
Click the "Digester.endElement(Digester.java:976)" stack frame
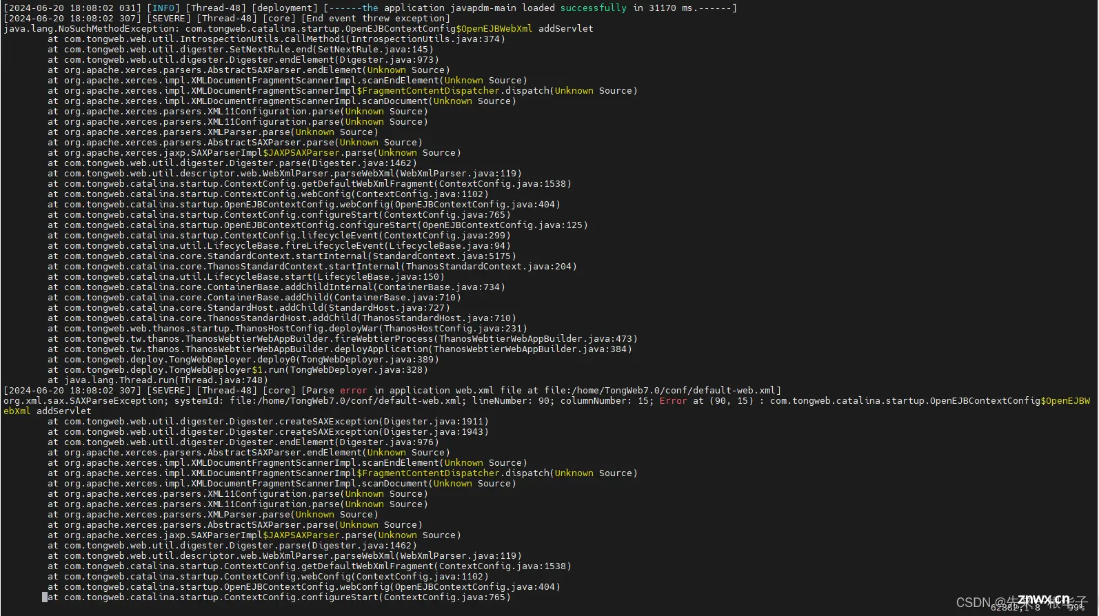243,442
